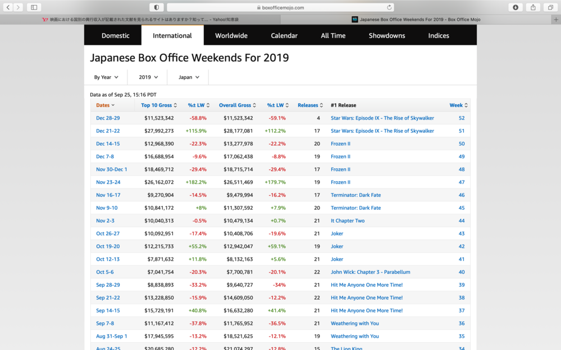Open week 40 link
This screenshot has height=350, width=561.
point(462,272)
